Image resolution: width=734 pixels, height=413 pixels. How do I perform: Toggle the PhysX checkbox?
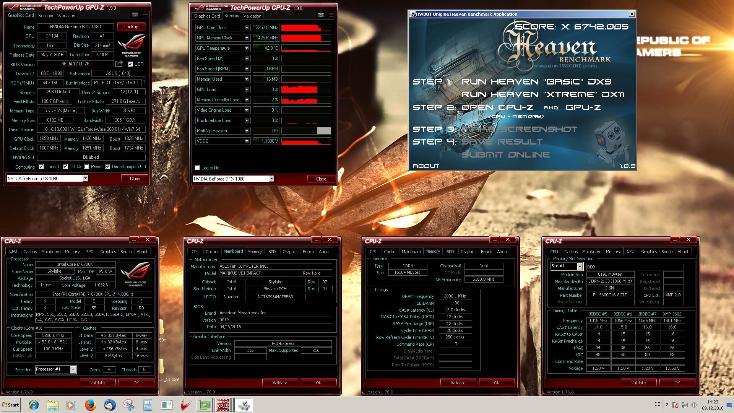[87, 167]
